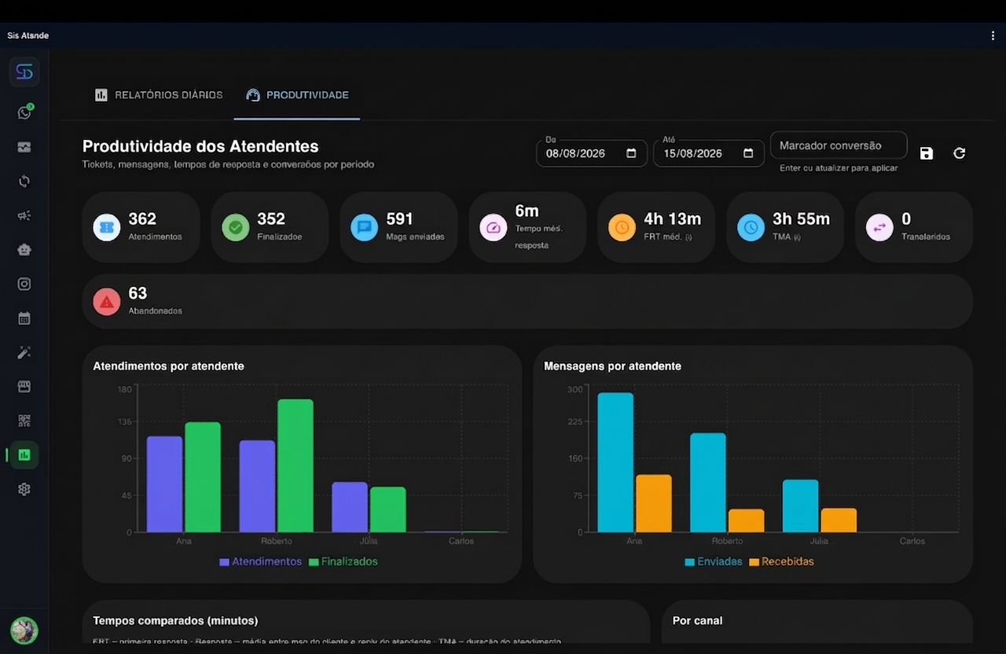Open the three-dot menu at top right
This screenshot has height=654, width=1006.
click(x=993, y=35)
